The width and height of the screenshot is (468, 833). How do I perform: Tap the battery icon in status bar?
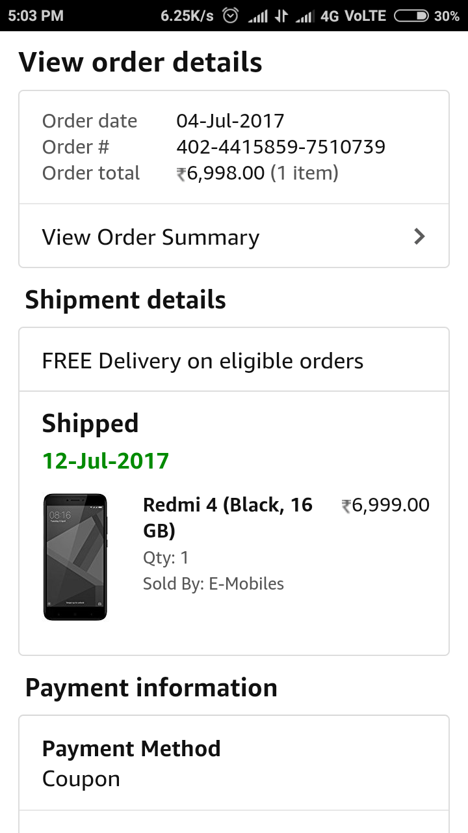click(x=411, y=16)
